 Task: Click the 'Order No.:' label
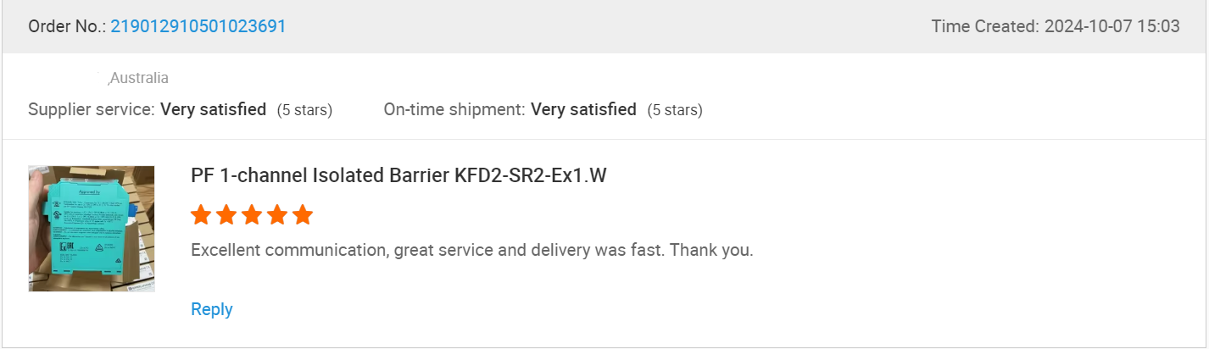coord(67,26)
